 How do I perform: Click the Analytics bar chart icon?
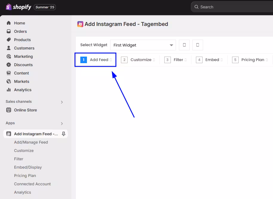(x=9, y=90)
